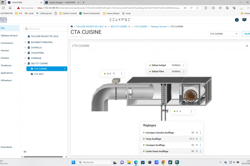Add page to favorites star icon

click(x=197, y=8)
